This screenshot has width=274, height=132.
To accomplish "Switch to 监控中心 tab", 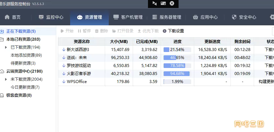I will pyautogui.click(x=51, y=17).
